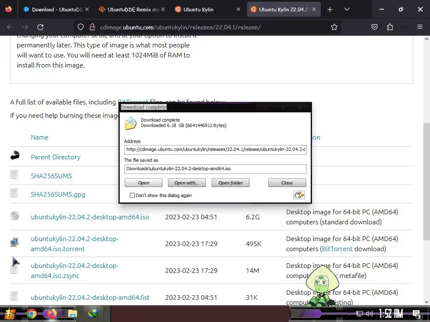Close the Download - UbuntuDDE tab
This screenshot has height=322, width=430.
point(87,9)
